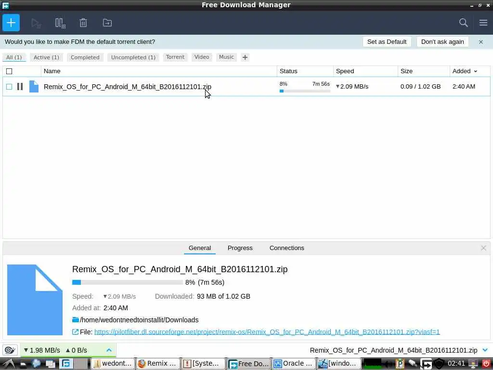Click the 2:40 AM added time cell

464,87
